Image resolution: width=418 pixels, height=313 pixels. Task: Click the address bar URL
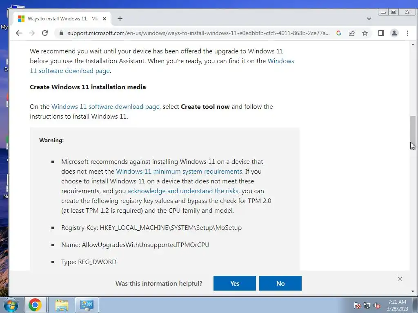tap(198, 33)
